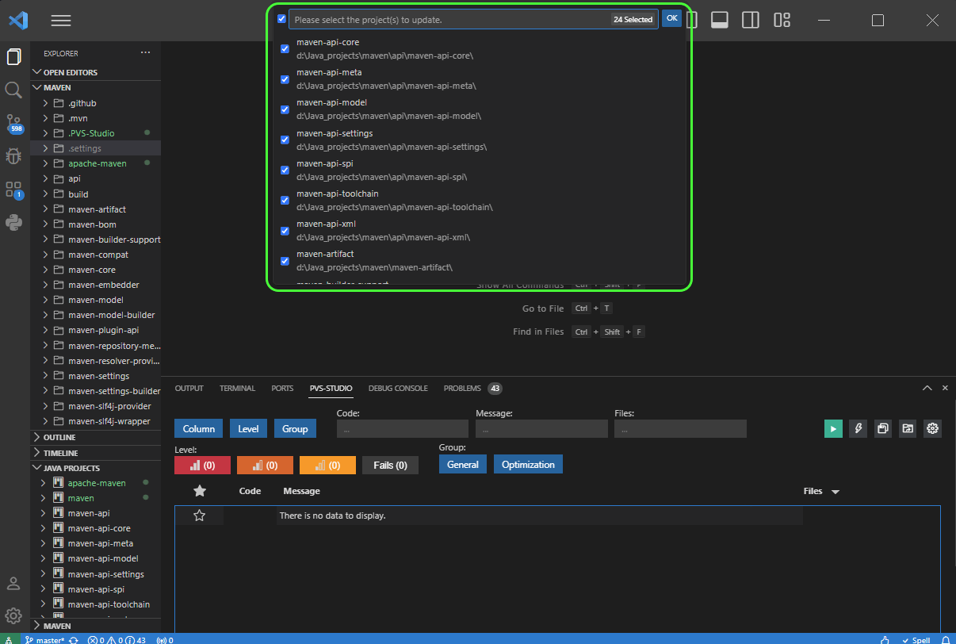Start PVS-Studio analysis with the green play button
Viewport: 956px width, 644px height.
pyautogui.click(x=833, y=428)
